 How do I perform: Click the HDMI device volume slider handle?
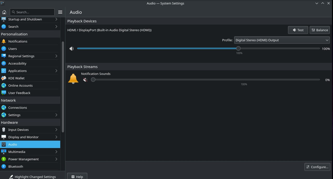(x=238, y=48)
